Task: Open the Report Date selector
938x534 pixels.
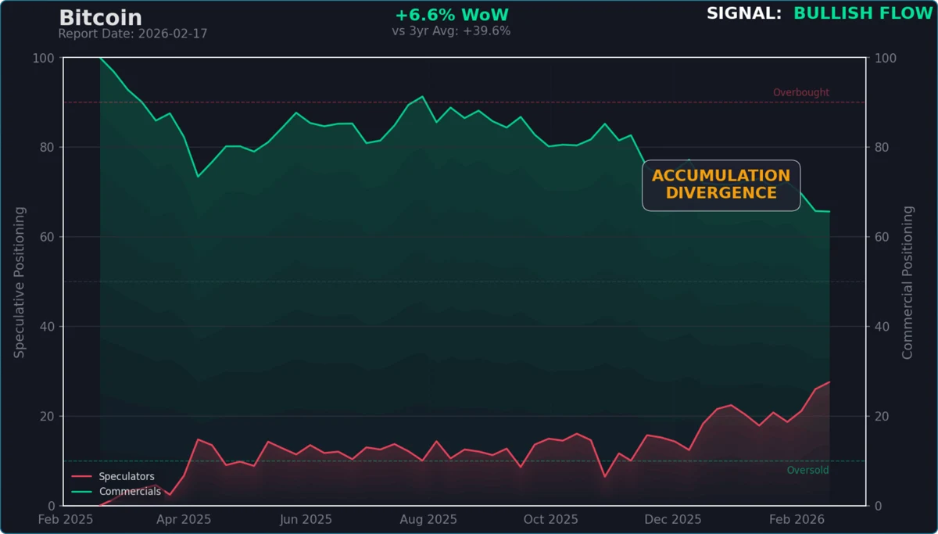Action: 132,33
